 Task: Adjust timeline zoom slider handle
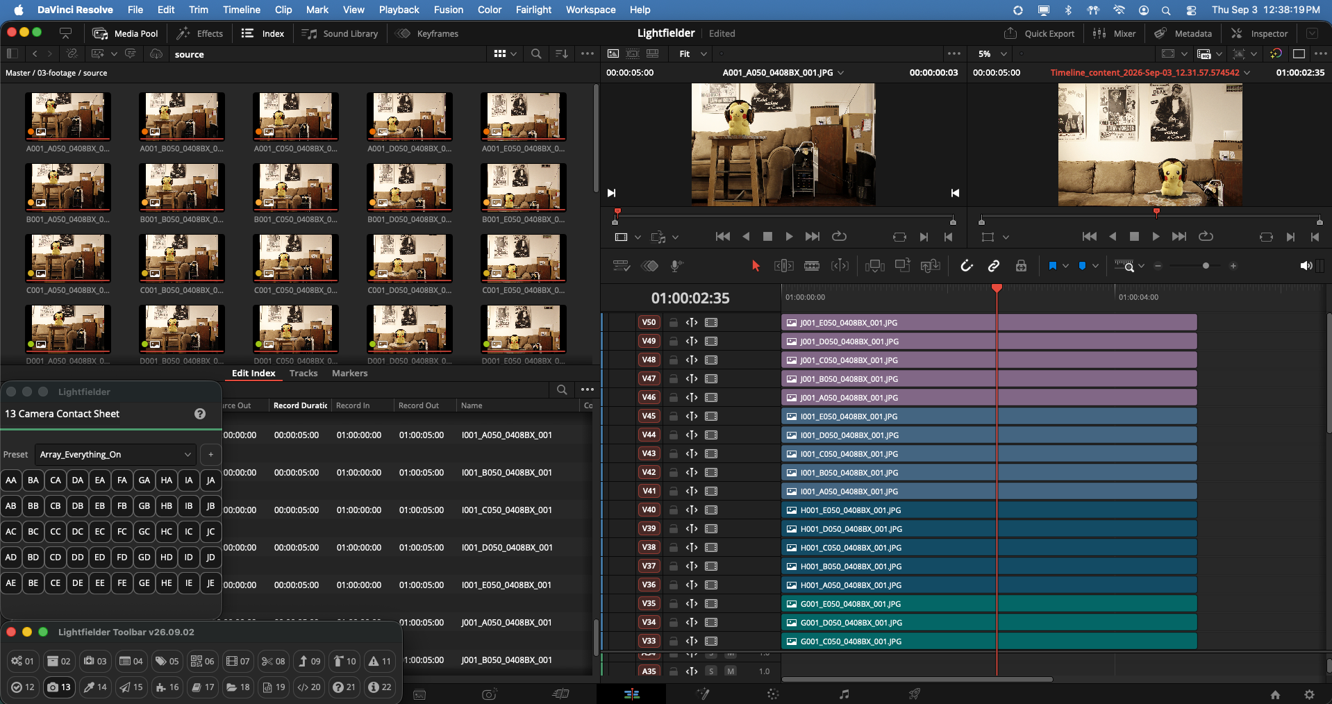[x=1206, y=266]
